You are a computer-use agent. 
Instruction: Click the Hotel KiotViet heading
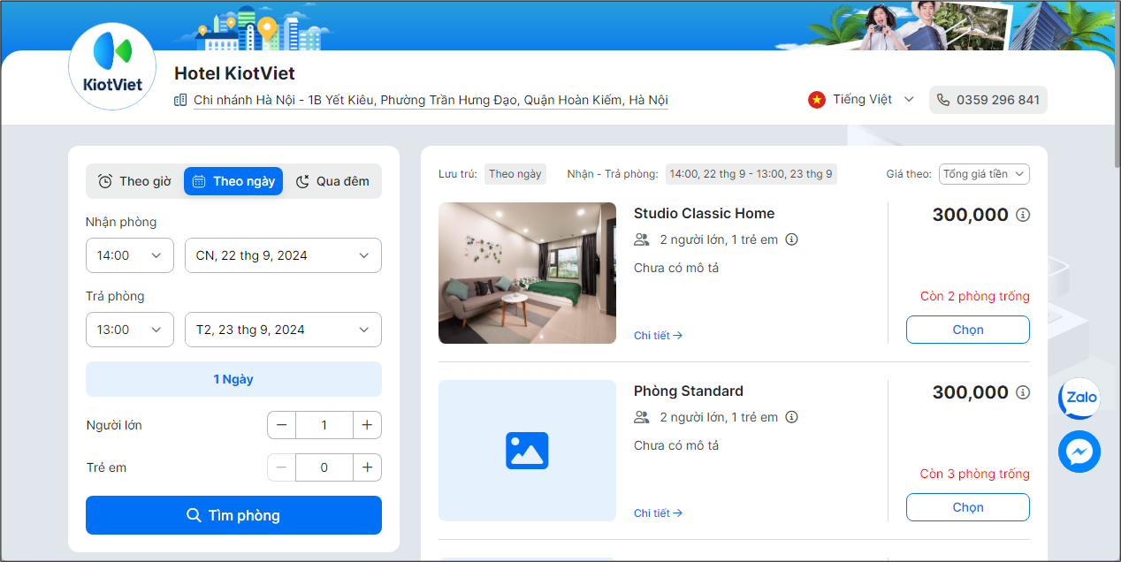coord(234,73)
